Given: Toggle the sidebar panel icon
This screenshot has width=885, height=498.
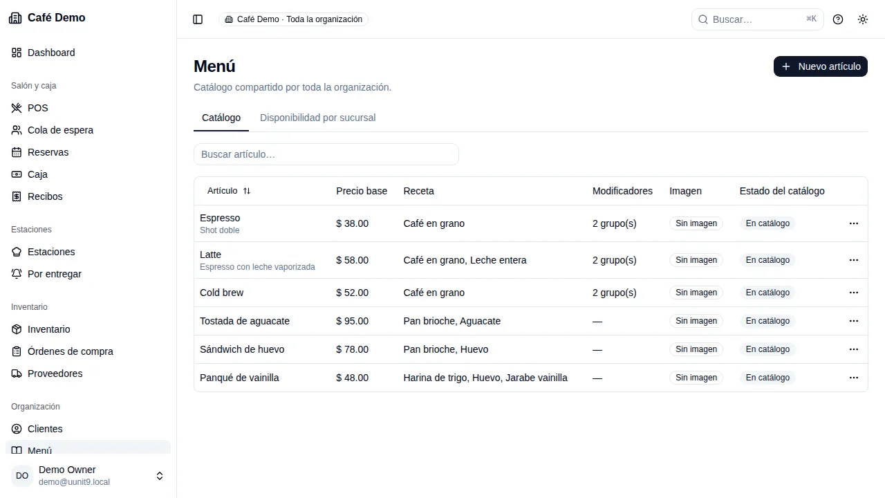Looking at the screenshot, I should pos(198,19).
